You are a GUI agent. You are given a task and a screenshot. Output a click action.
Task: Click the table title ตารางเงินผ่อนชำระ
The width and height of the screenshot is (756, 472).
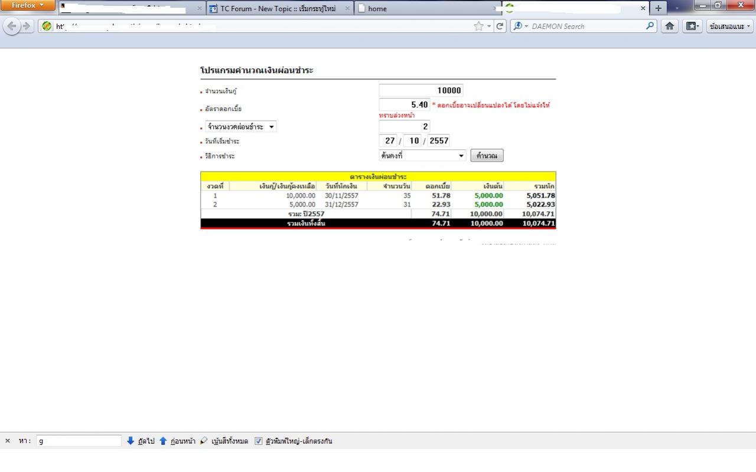[378, 176]
